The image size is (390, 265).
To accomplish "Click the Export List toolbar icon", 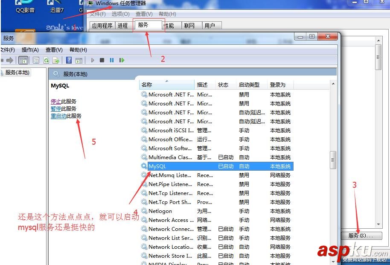I will (56, 60).
